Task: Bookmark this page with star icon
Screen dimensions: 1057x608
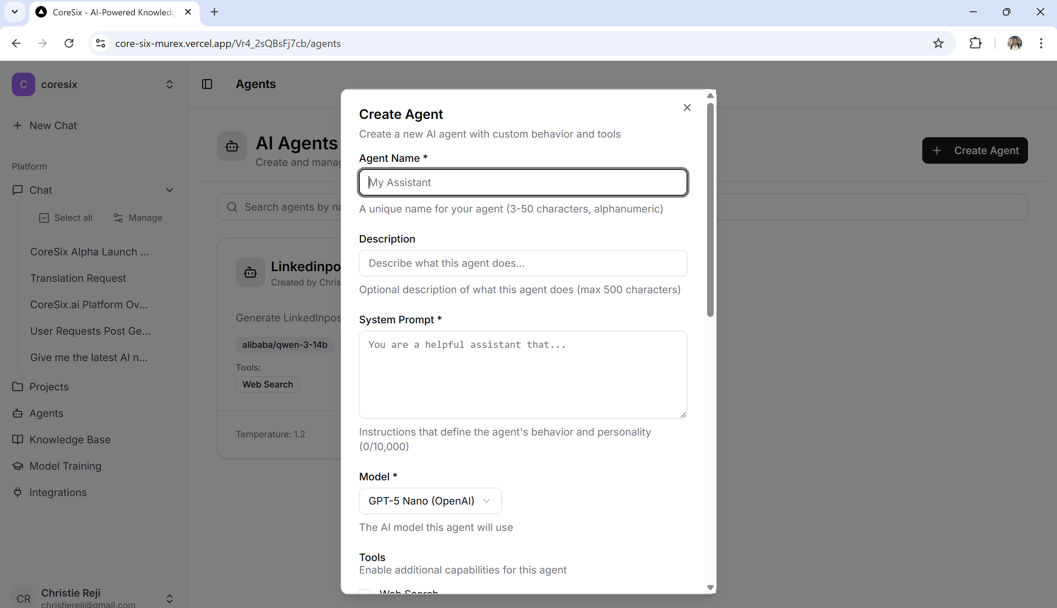Action: [x=938, y=43]
